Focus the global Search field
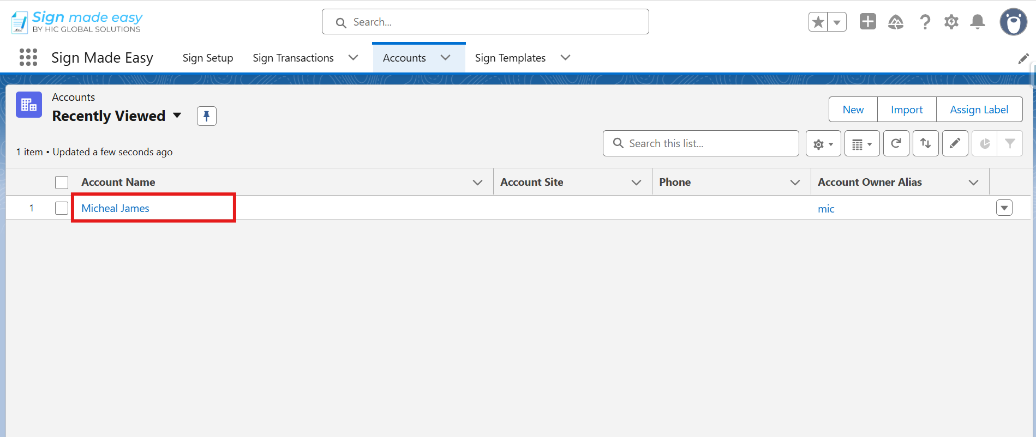Screen dimensions: 1036x437 tap(486, 22)
